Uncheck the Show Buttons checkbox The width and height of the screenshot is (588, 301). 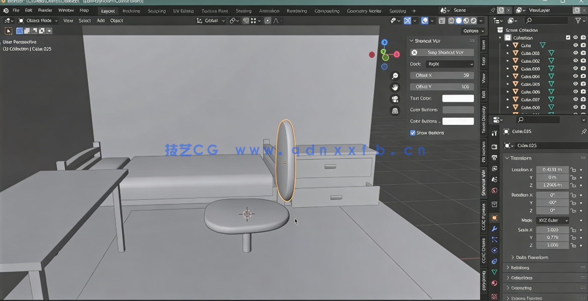point(413,132)
